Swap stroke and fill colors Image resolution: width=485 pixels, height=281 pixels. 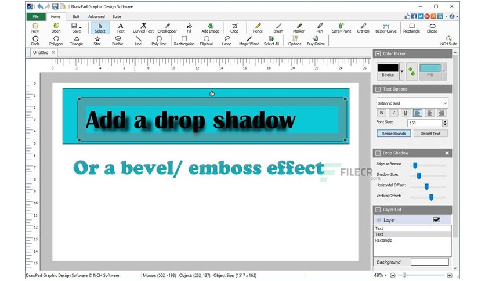pyautogui.click(x=411, y=71)
